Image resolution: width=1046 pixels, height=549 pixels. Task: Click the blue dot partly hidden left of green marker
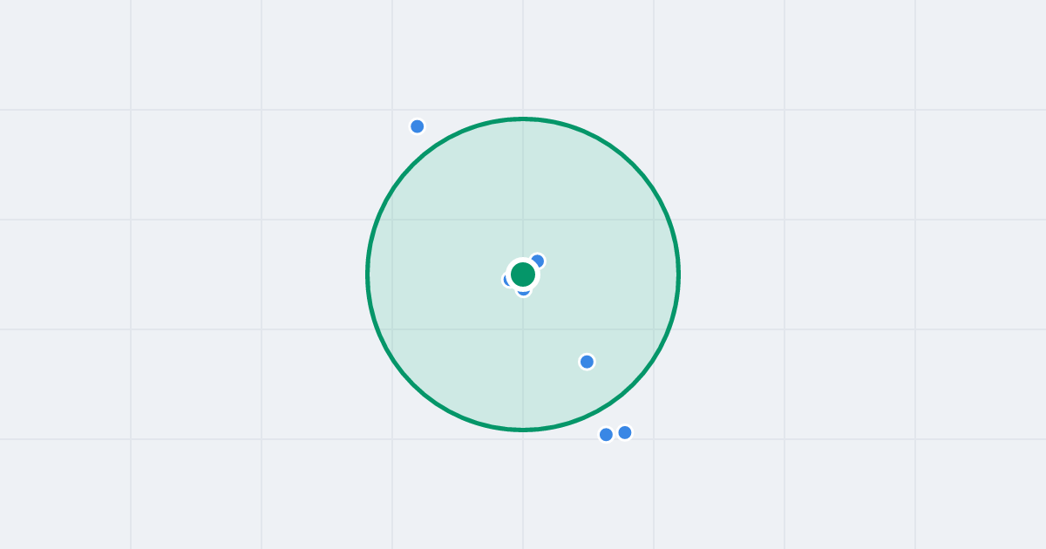point(506,280)
